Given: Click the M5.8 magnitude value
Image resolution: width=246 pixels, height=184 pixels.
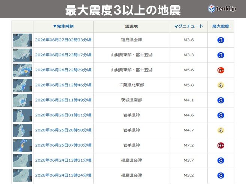Looking at the screenshot, I should (x=189, y=85).
